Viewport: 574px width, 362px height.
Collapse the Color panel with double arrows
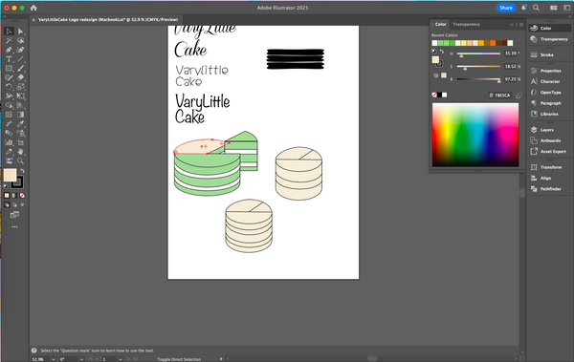(512, 25)
